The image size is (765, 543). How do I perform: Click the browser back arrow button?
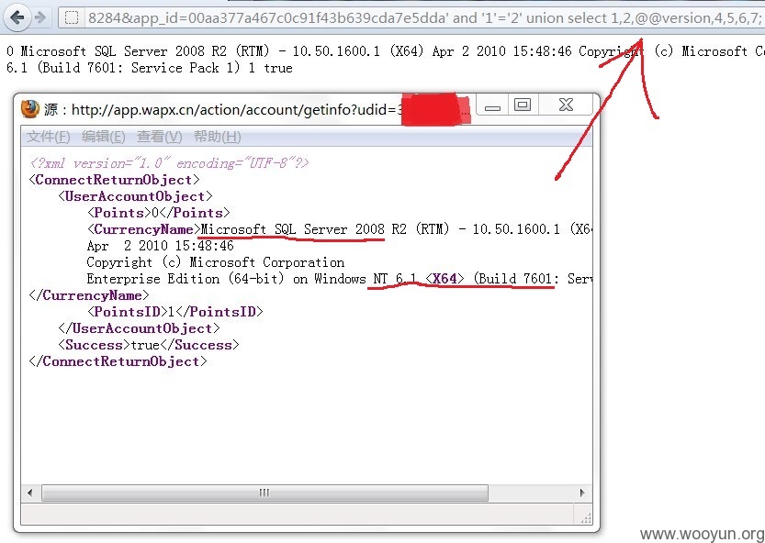[x=17, y=17]
